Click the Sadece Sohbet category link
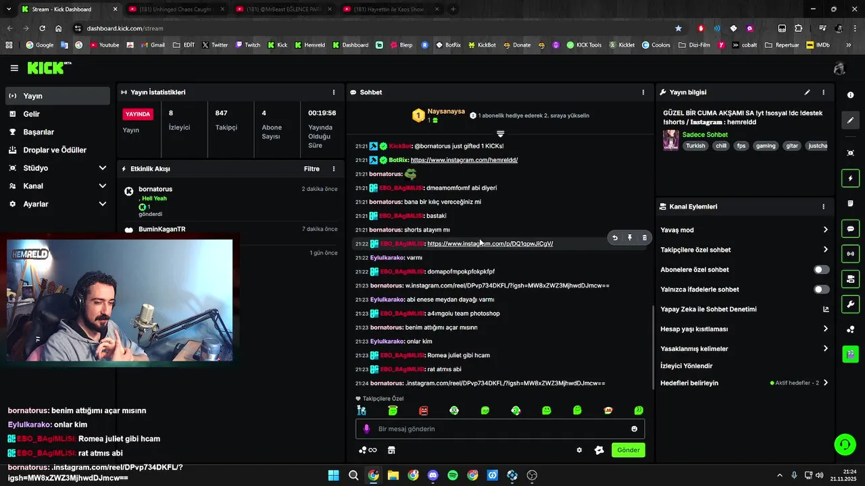This screenshot has width=865, height=486. point(705,135)
